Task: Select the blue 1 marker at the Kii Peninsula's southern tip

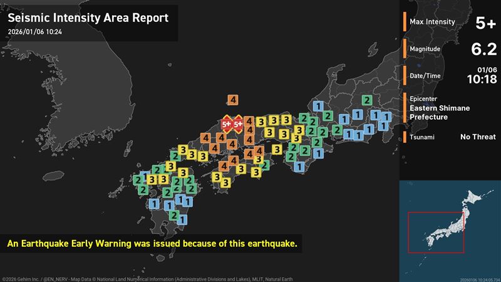Action: (299, 167)
